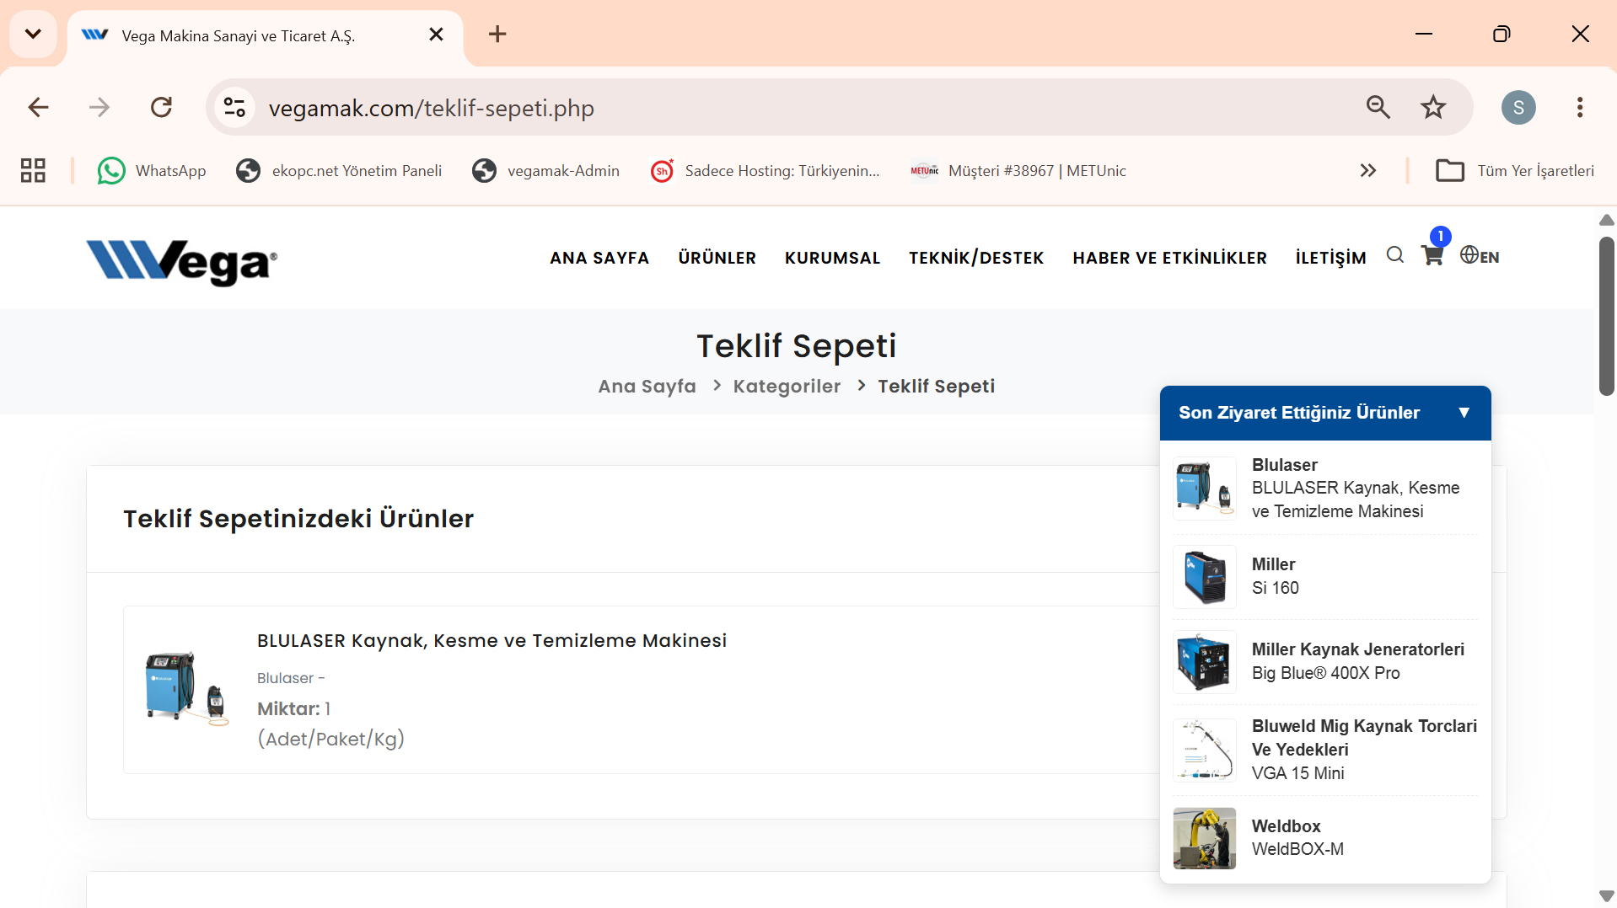Viewport: 1617px width, 908px height.
Task: Open a new tab with plus button
Action: (x=497, y=35)
